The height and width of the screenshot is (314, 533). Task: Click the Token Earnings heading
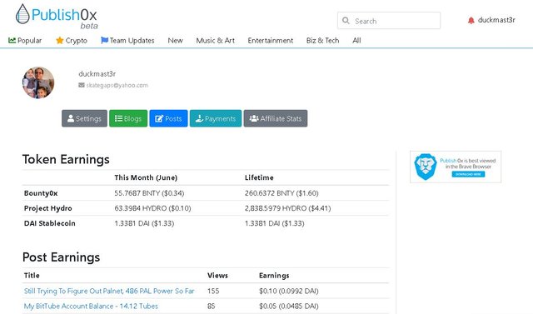[x=66, y=159]
